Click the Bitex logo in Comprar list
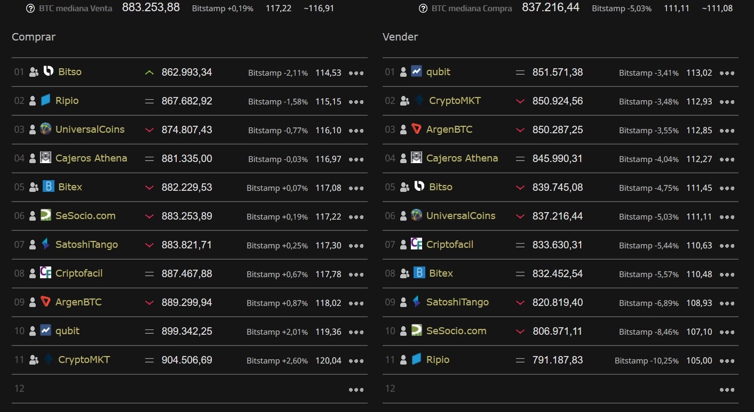 pos(48,186)
